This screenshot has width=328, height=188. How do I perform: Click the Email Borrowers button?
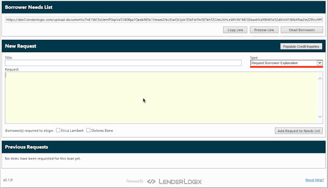tap(302, 30)
